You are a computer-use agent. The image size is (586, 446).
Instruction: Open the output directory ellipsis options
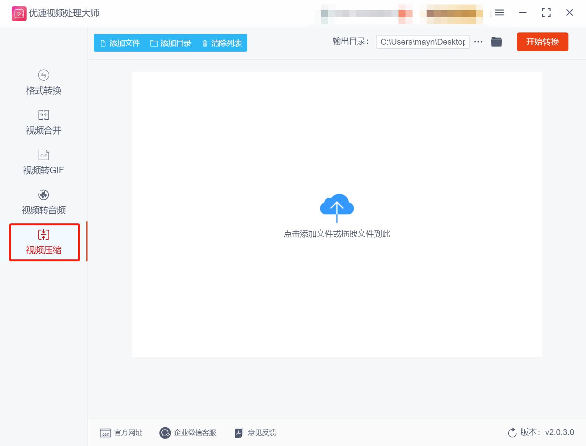click(x=478, y=41)
